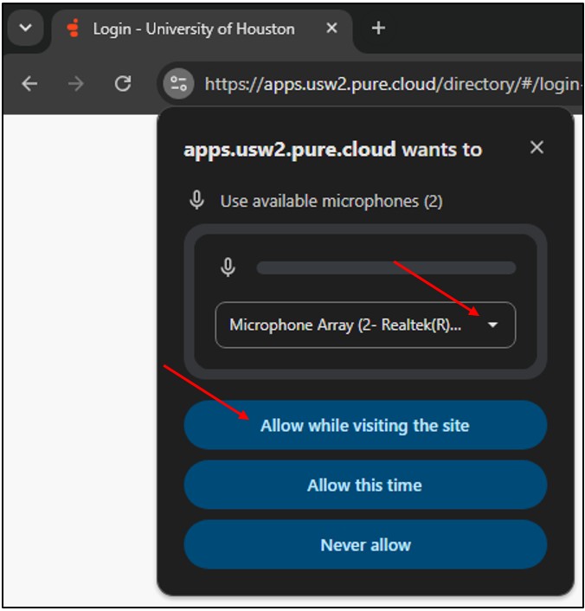Open a new browser tab
The height and width of the screenshot is (611, 585).
(378, 28)
